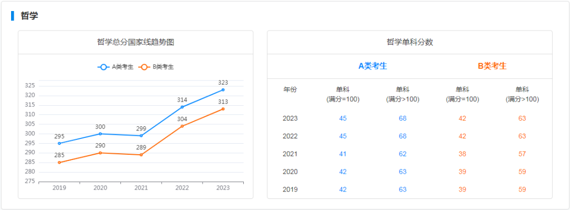Viewport: 570px width, 210px height.
Task: Click blue value 42 in the 2019 row
Action: click(x=343, y=189)
